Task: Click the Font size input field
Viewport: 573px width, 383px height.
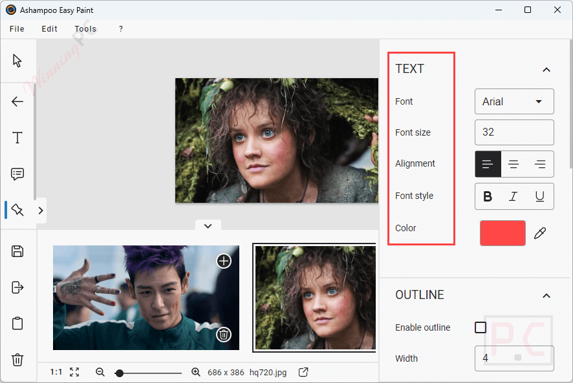Action: point(514,132)
